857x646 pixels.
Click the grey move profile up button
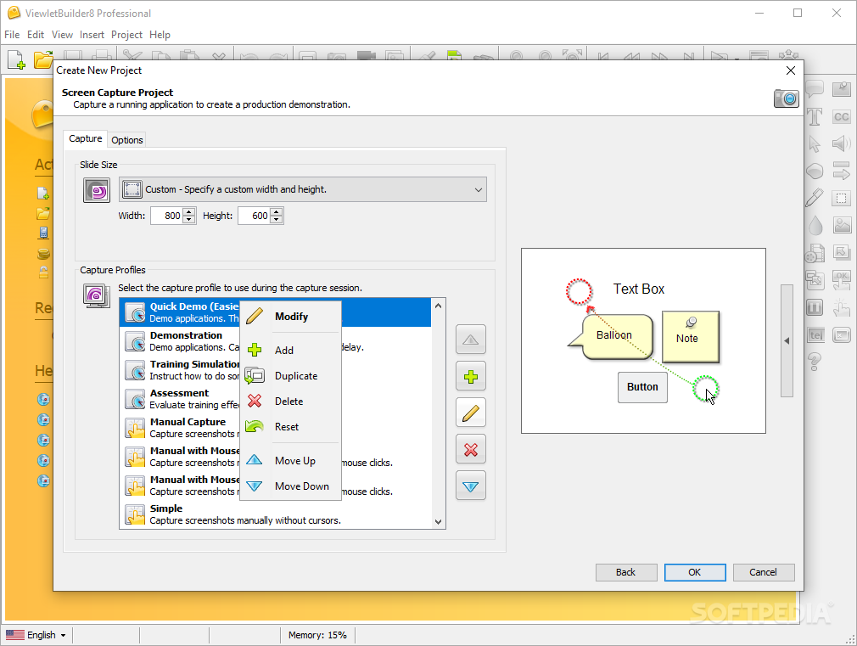pos(471,340)
